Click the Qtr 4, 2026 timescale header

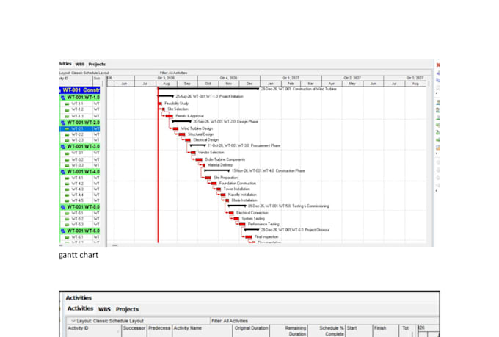228,78
